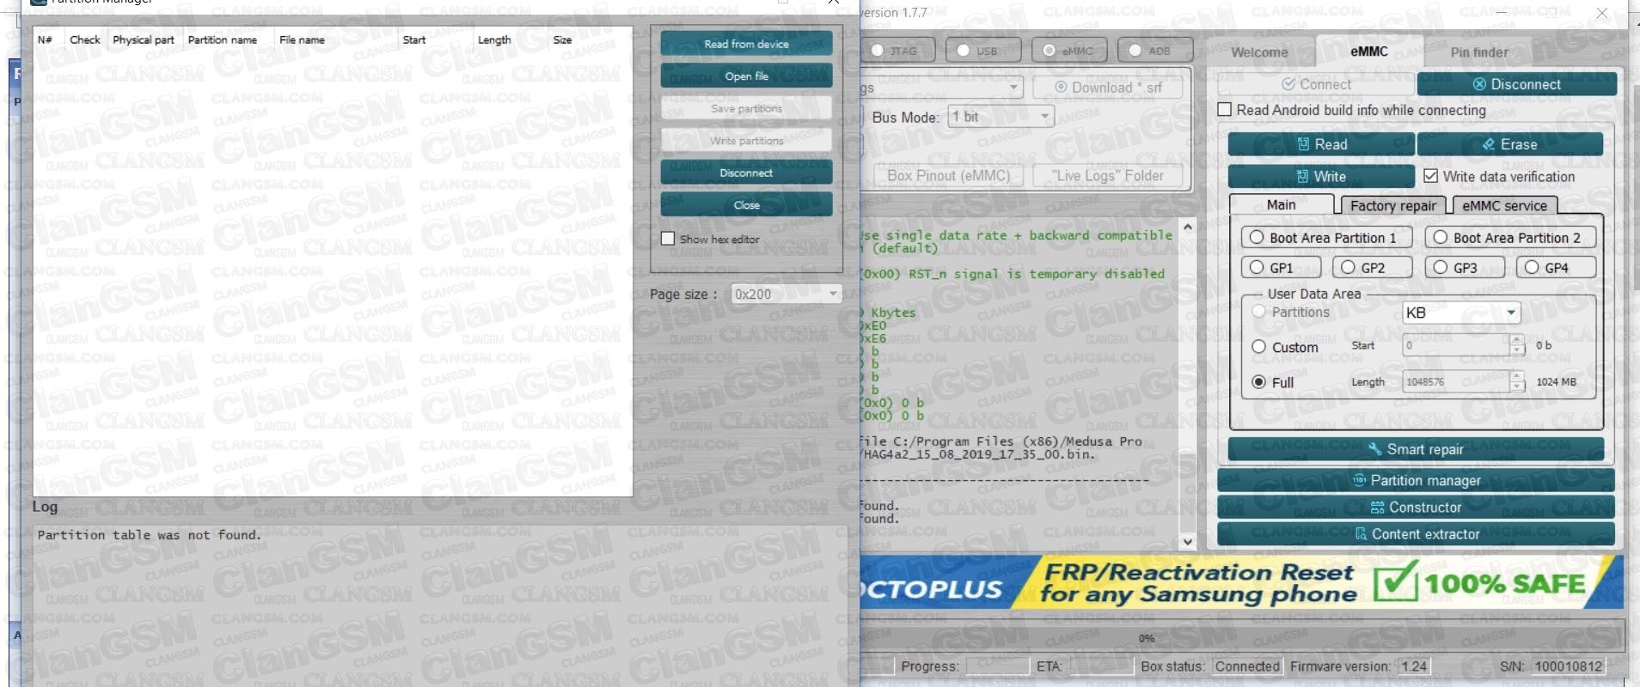This screenshot has height=687, width=1640.
Task: Open file in Partition Manager
Action: click(x=746, y=76)
